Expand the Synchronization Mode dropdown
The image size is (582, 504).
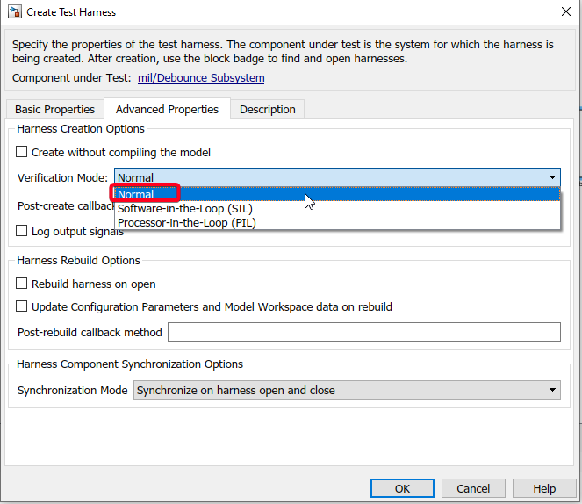coord(552,390)
